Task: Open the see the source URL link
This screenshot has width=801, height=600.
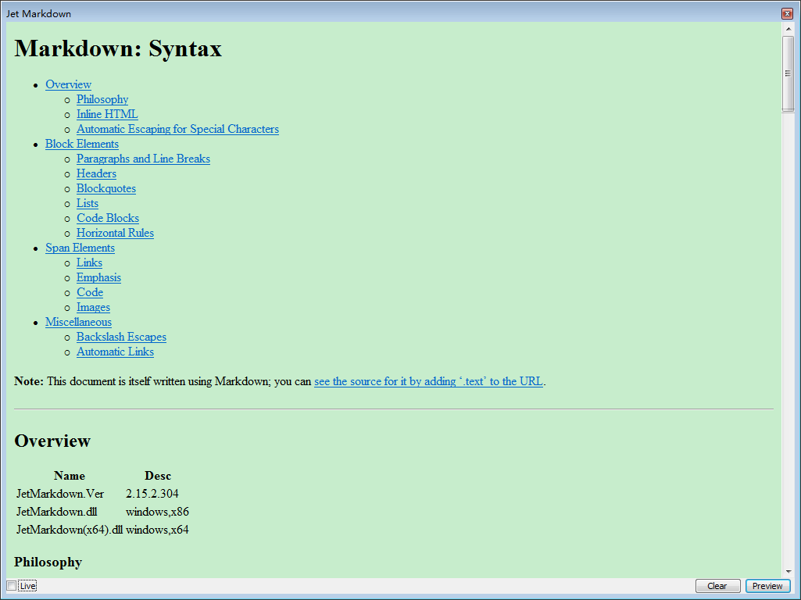Action: coord(428,381)
